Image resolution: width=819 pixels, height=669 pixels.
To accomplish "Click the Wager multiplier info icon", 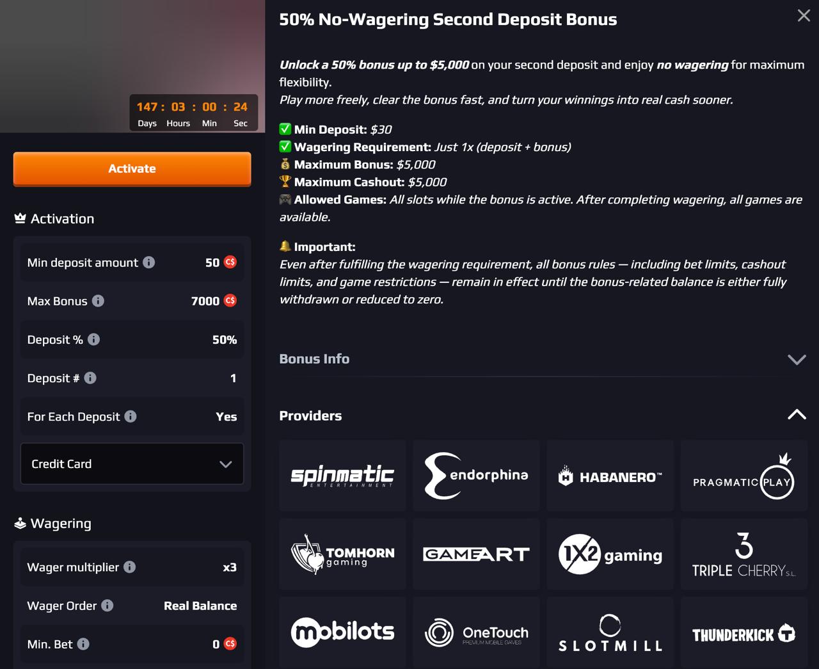I will [x=130, y=567].
